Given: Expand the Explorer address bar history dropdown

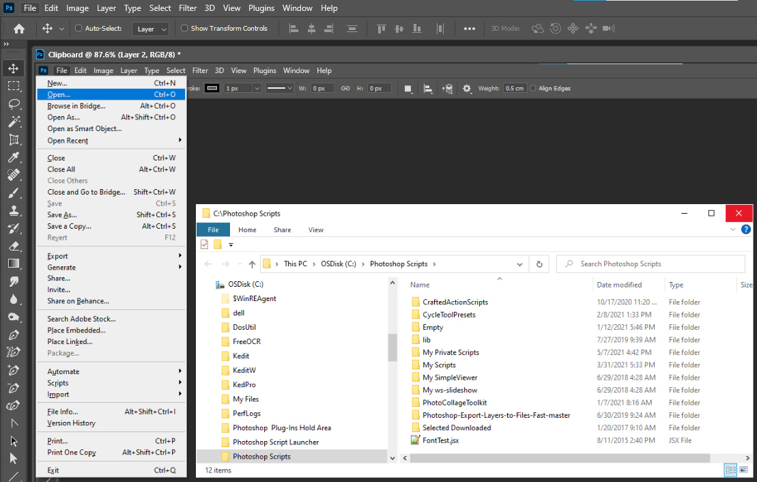Looking at the screenshot, I should point(521,264).
